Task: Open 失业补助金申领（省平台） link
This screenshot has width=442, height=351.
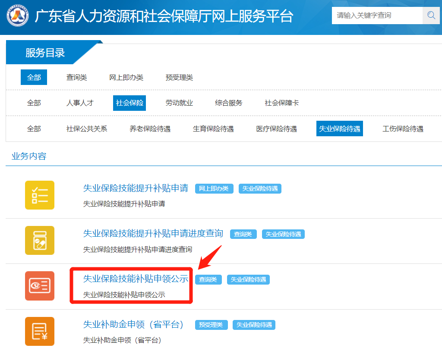Action: [x=133, y=325]
